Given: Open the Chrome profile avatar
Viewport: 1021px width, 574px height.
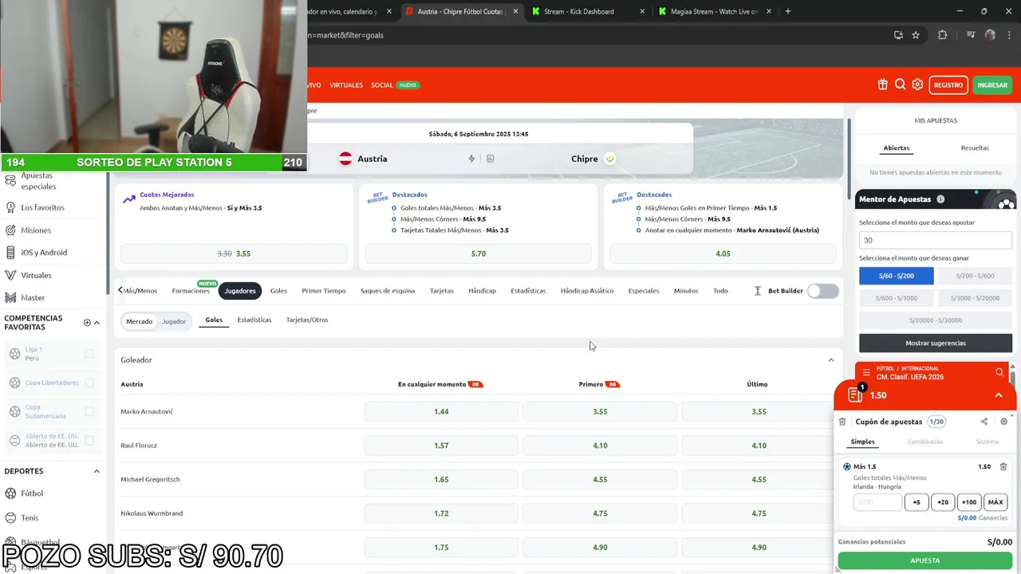Looking at the screenshot, I should [x=991, y=35].
